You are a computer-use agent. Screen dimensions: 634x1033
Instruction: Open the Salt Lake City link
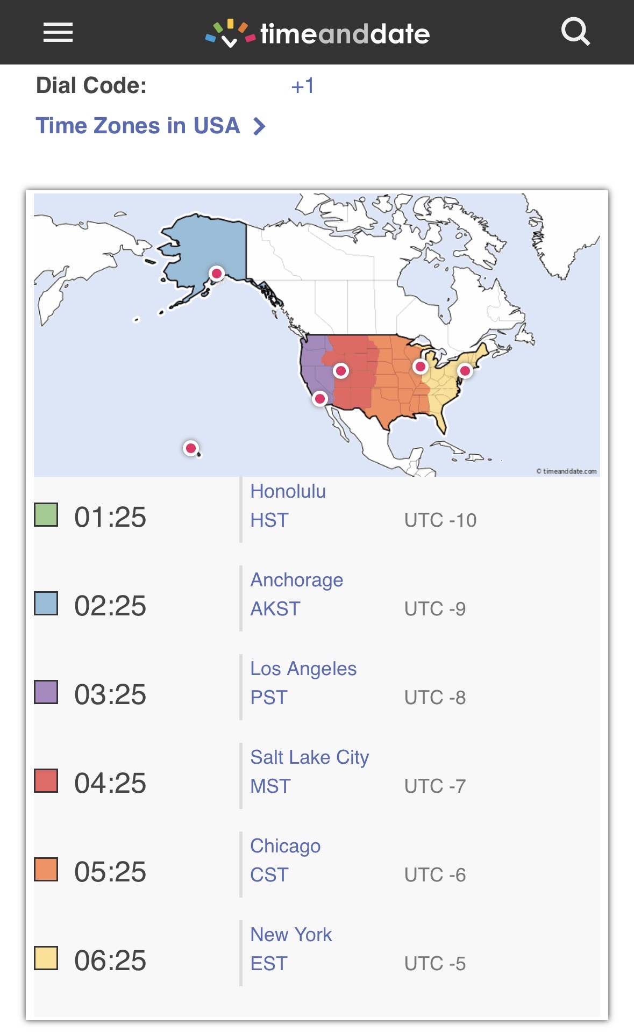tap(310, 757)
